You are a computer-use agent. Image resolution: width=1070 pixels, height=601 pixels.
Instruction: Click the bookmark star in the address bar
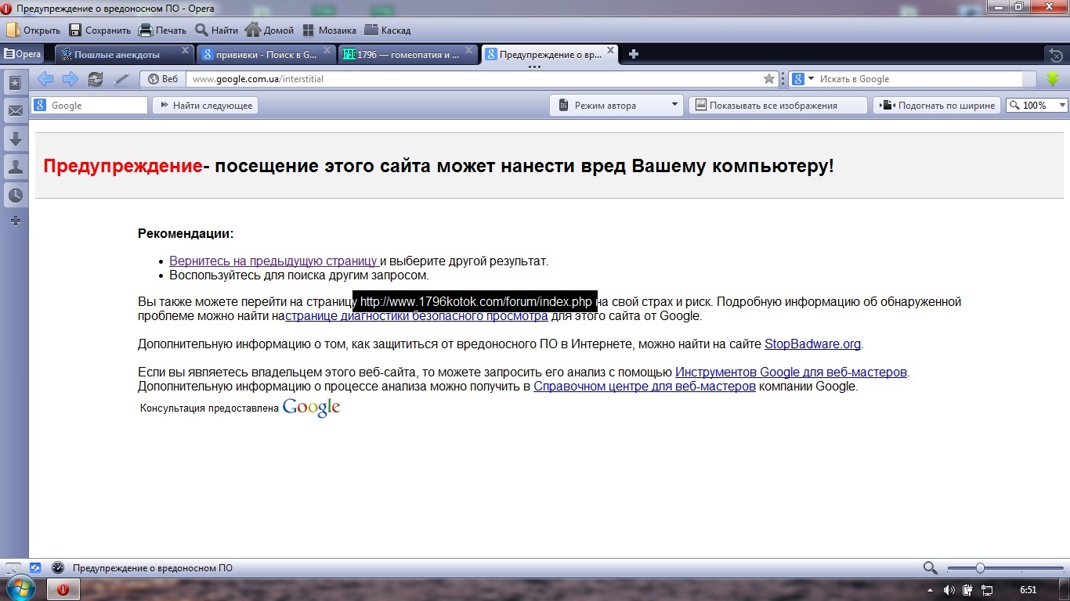point(769,79)
